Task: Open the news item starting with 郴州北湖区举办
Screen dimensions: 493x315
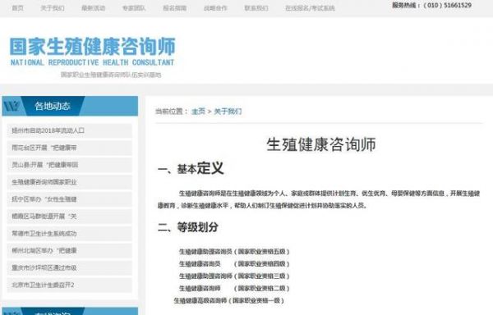Action: tap(70, 251)
